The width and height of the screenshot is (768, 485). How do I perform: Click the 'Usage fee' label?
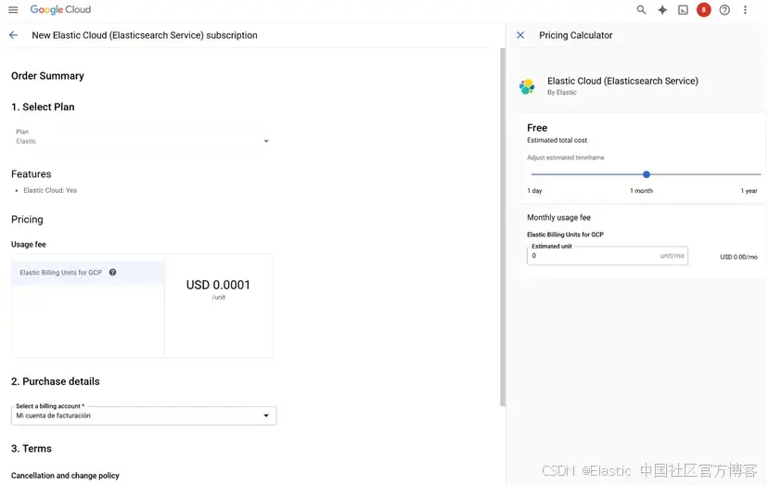tap(29, 245)
